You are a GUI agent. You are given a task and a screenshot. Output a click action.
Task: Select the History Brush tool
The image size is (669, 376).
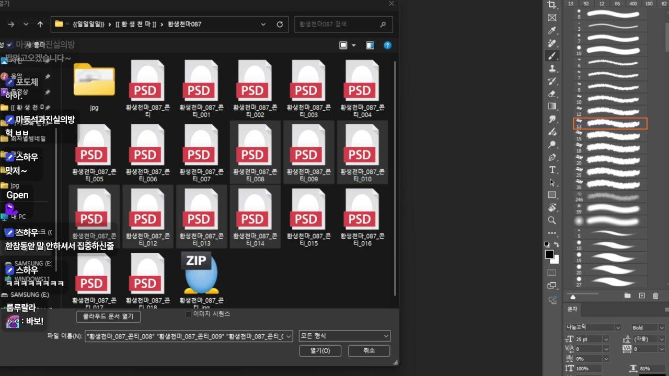[x=552, y=81]
